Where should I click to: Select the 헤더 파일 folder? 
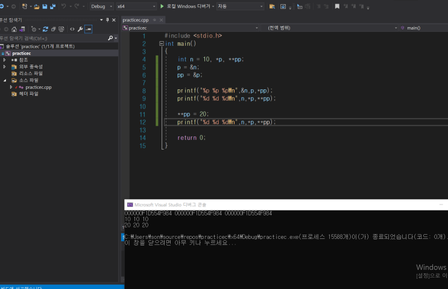point(28,94)
